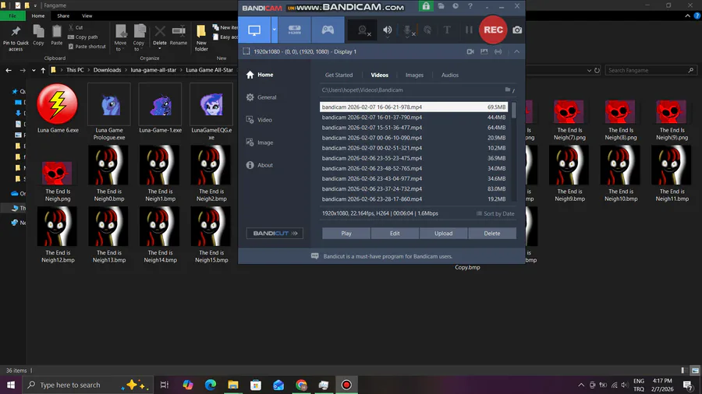Click the Play button
Viewport: 702px width, 394px height.
pyautogui.click(x=346, y=233)
